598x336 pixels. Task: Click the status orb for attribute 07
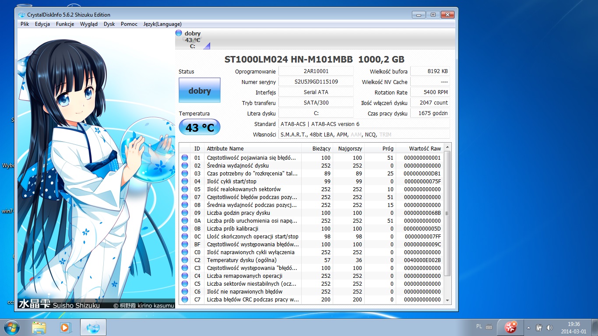185,197
